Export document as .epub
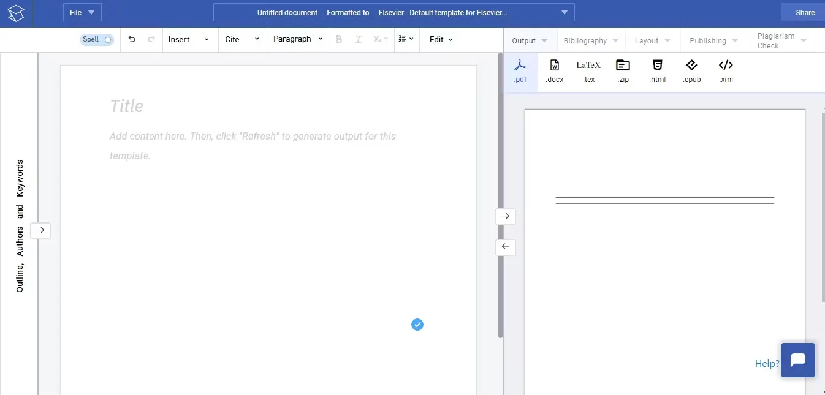825x395 pixels. pyautogui.click(x=691, y=72)
